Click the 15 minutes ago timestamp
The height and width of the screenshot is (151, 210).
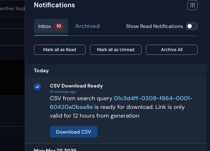[x=63, y=92]
